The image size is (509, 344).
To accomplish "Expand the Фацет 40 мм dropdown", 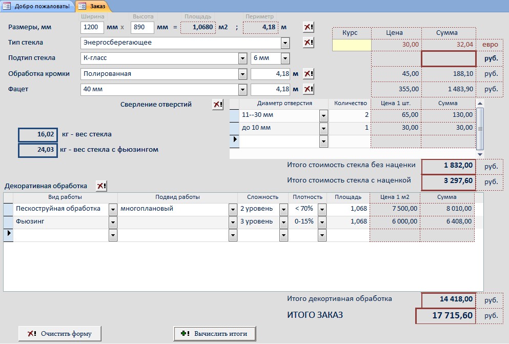I will pyautogui.click(x=242, y=89).
